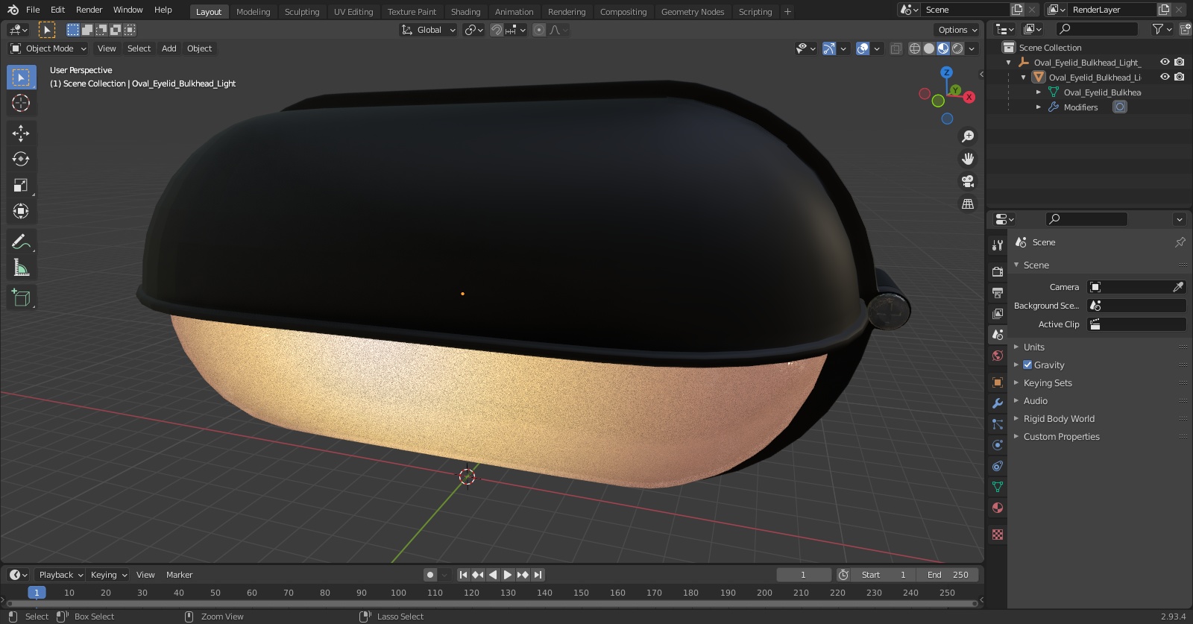Disable Oval_Eyelid_Bulkhead_Light_ collection in renders

point(1180,62)
